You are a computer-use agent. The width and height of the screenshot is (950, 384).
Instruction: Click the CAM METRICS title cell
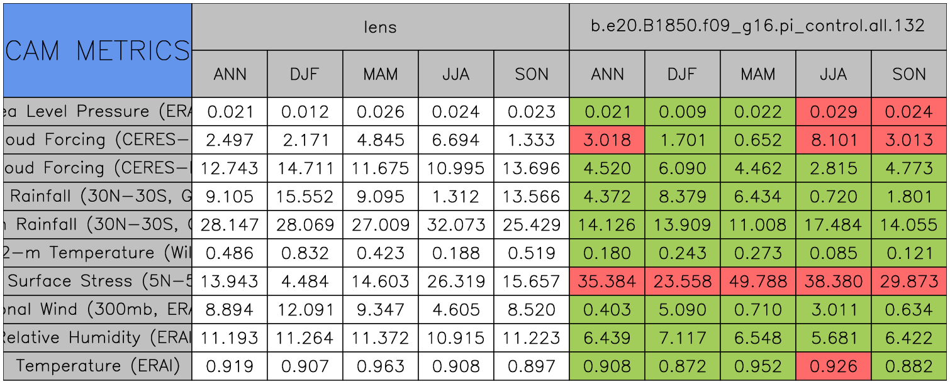98,50
